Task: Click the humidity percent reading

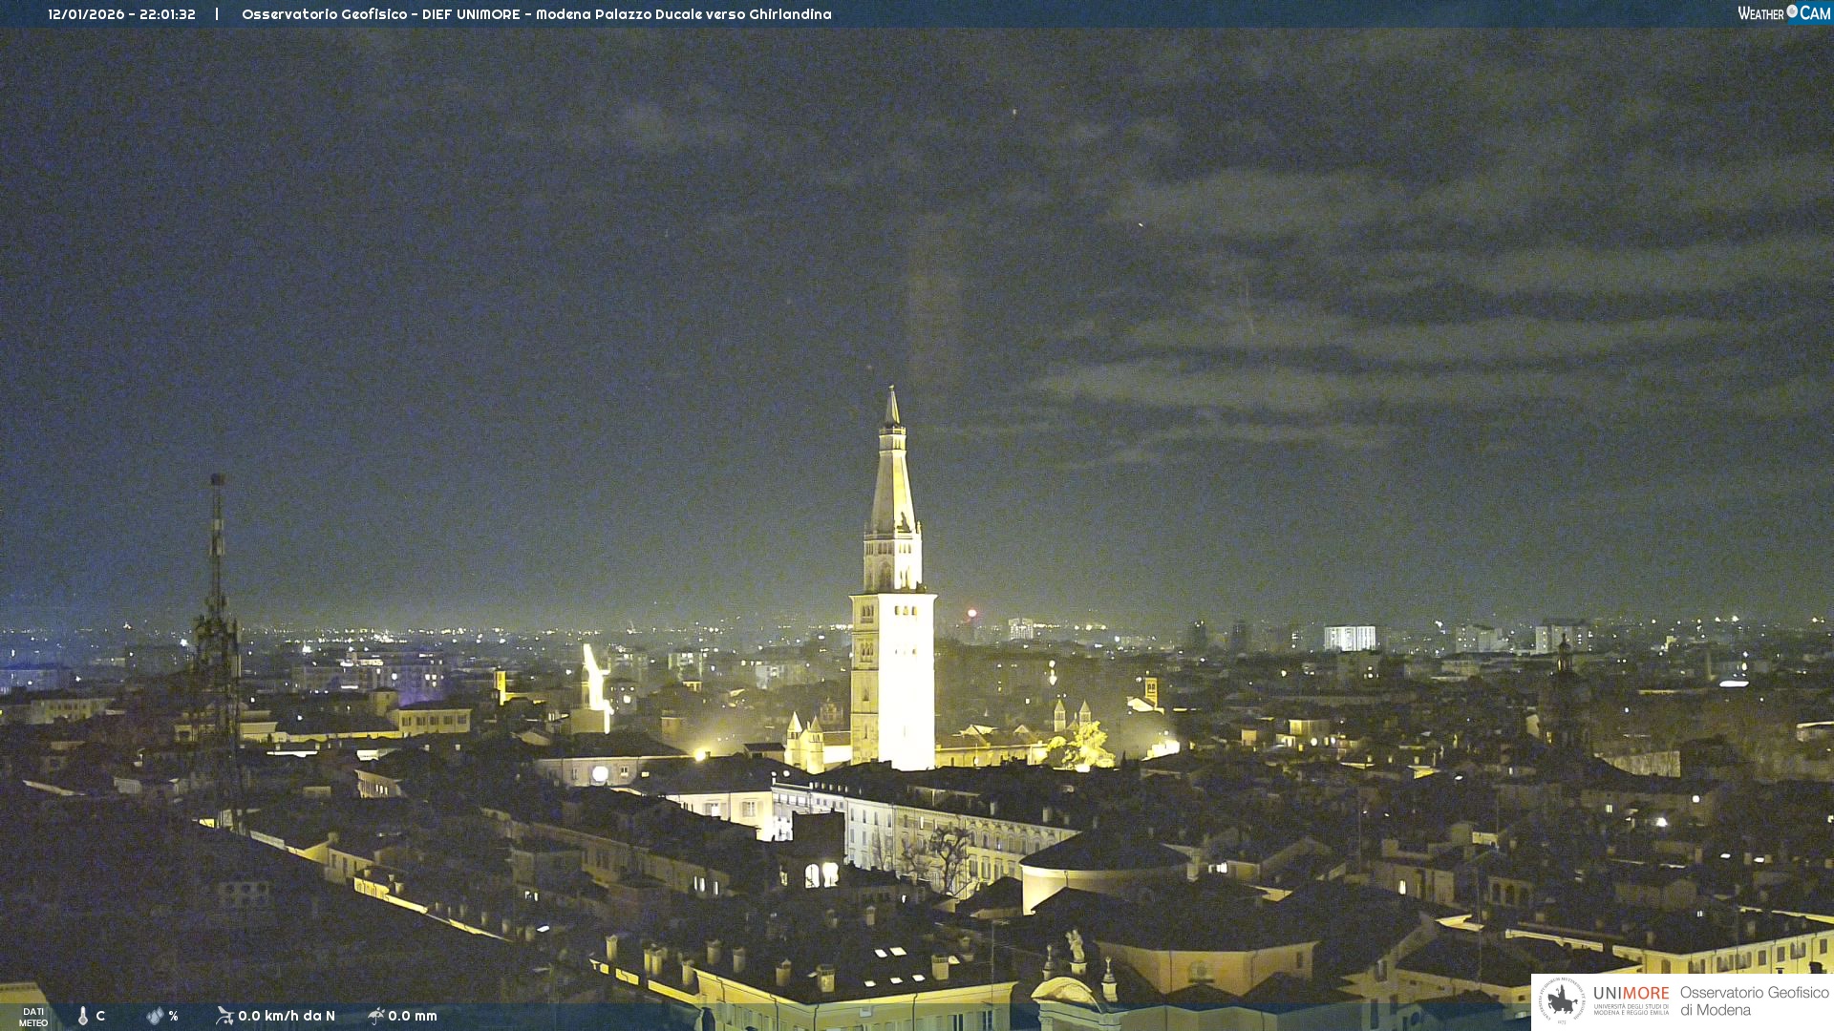Action: point(173,1016)
